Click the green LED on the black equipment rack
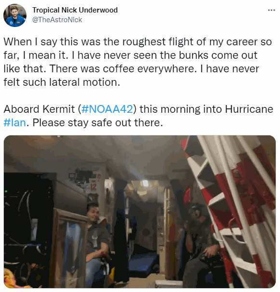The image size is (280, 292). [6, 191]
